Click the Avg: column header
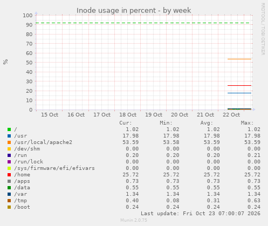 [207, 123]
